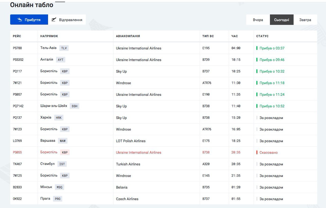Select flight number PQ7142

coord(18,106)
